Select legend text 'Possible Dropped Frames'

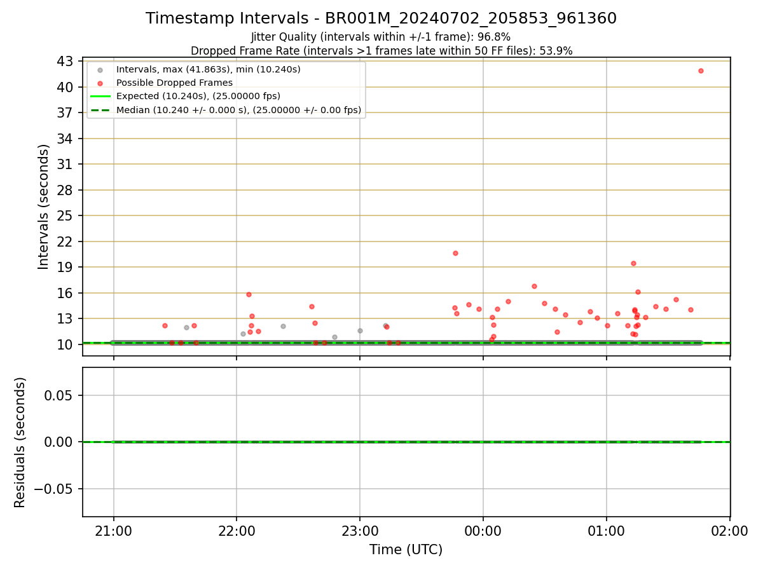pos(174,83)
